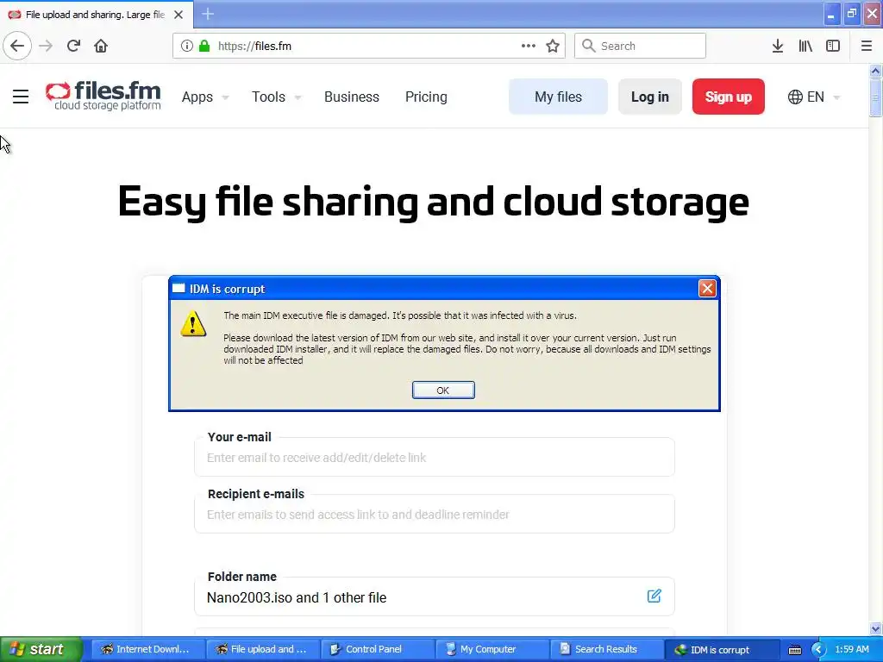Screen dimensions: 883x662
Task: Click the page scrollbar up arrow
Action: tap(876, 71)
